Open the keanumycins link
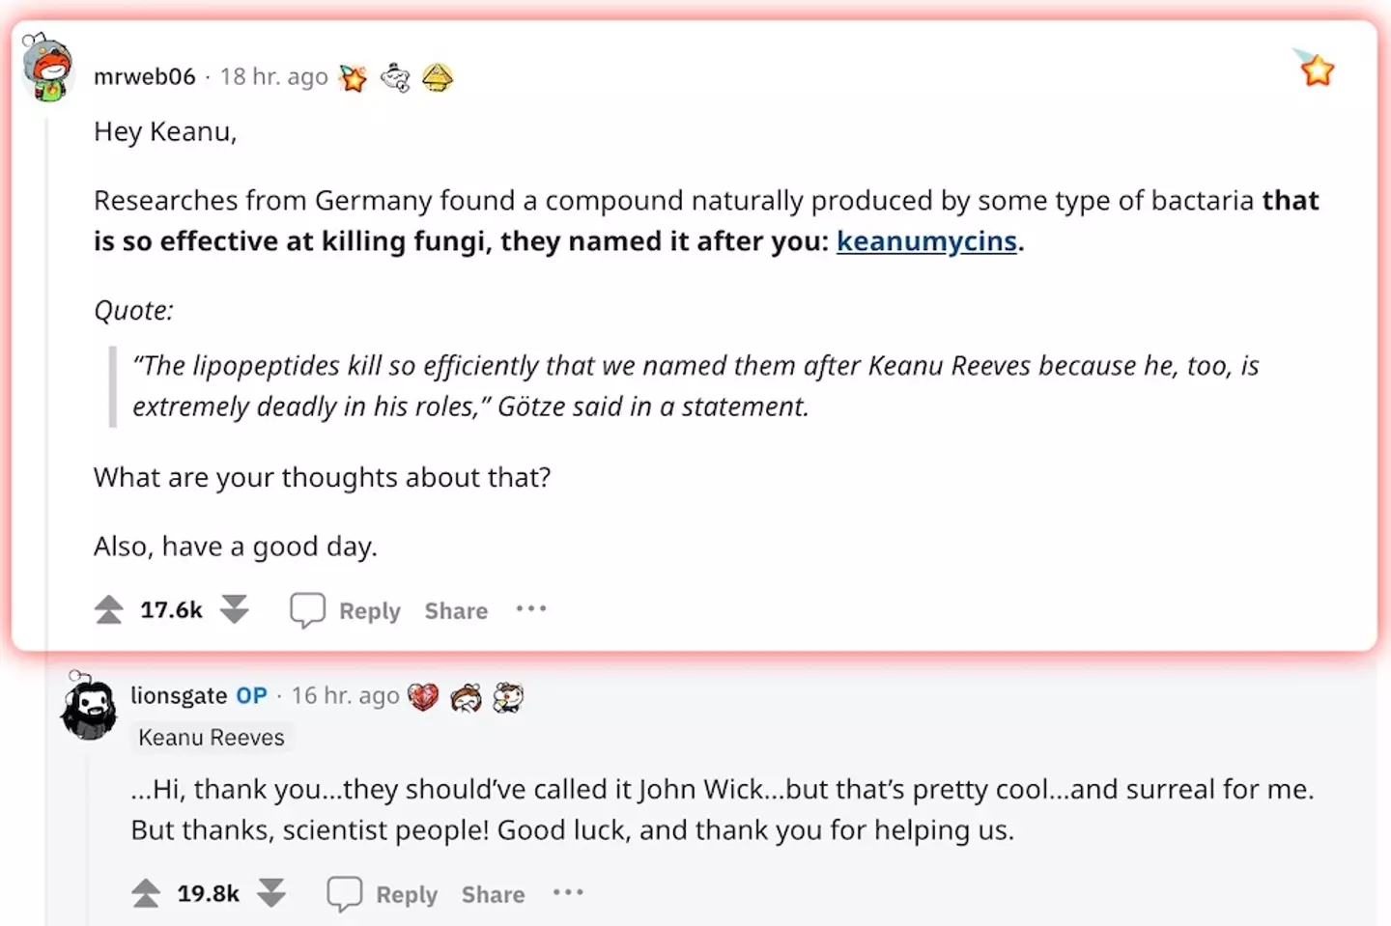 coord(926,241)
